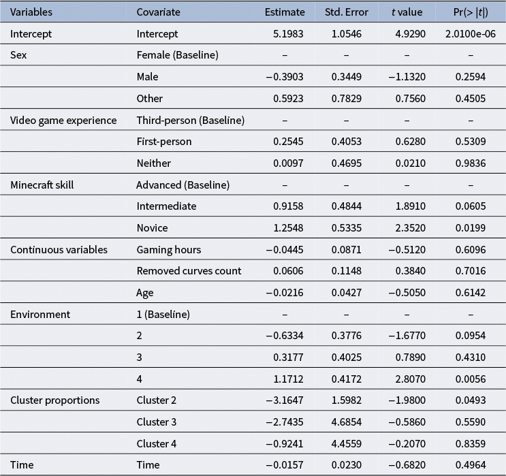Select the 'Pr(> |t|)' column header
Image resolution: width=506 pixels, height=476 pixels.
[x=471, y=12]
